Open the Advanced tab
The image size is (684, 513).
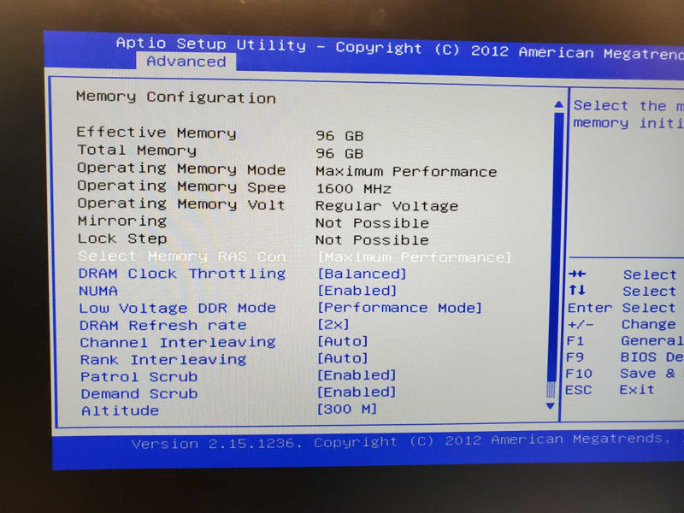(186, 62)
